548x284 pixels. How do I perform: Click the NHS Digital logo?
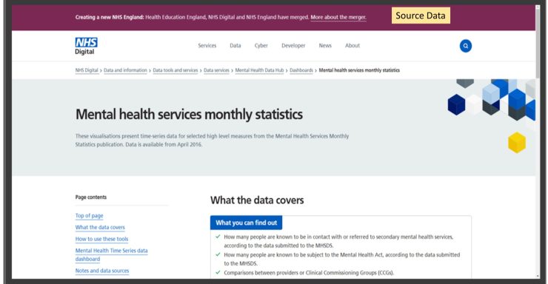(86, 46)
